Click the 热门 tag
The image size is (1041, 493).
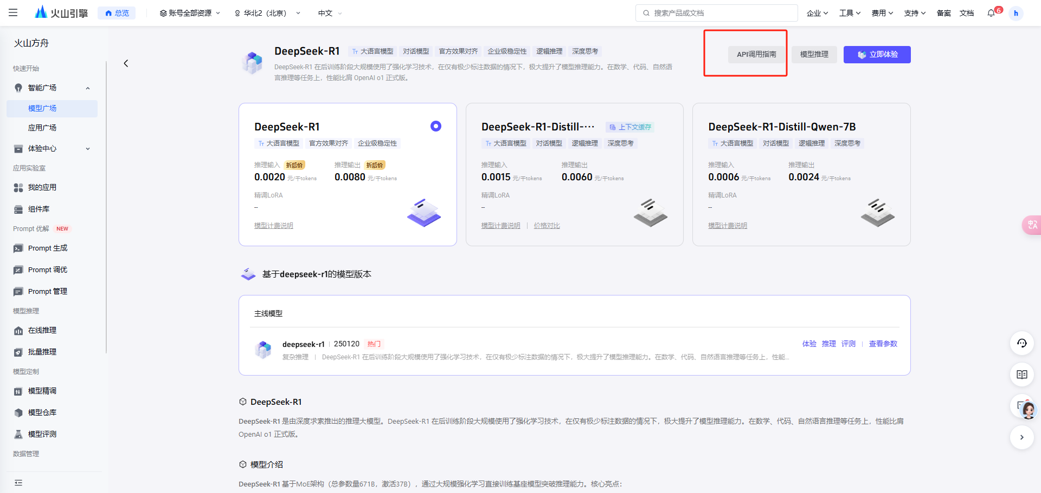click(x=374, y=344)
